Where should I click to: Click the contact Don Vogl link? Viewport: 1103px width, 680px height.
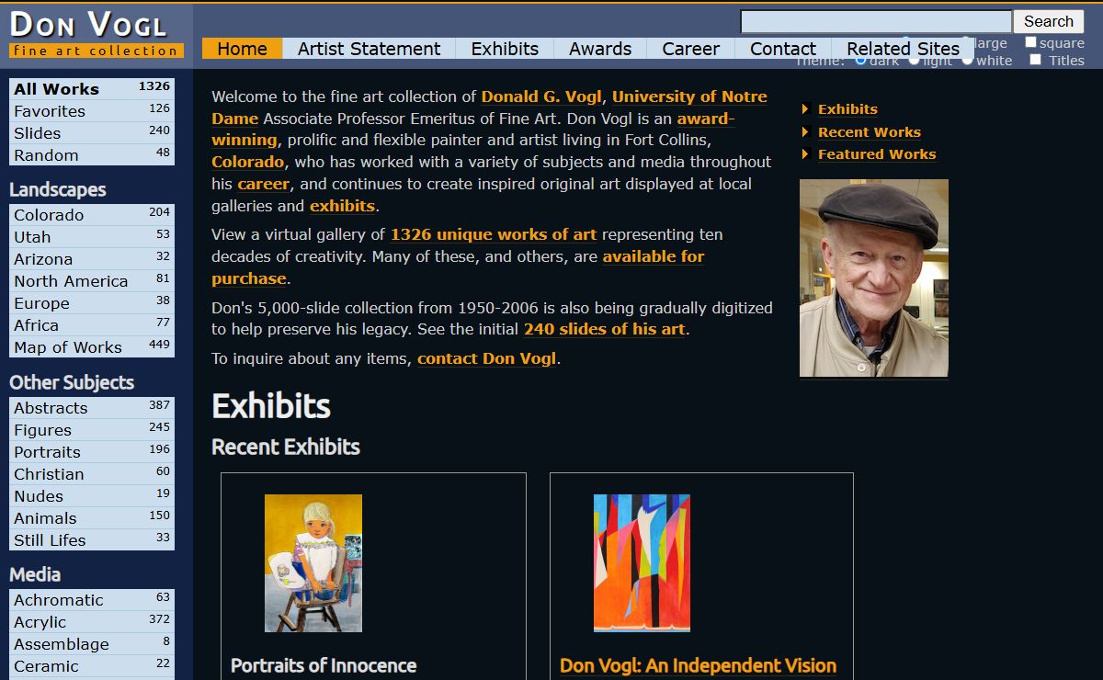tap(486, 358)
